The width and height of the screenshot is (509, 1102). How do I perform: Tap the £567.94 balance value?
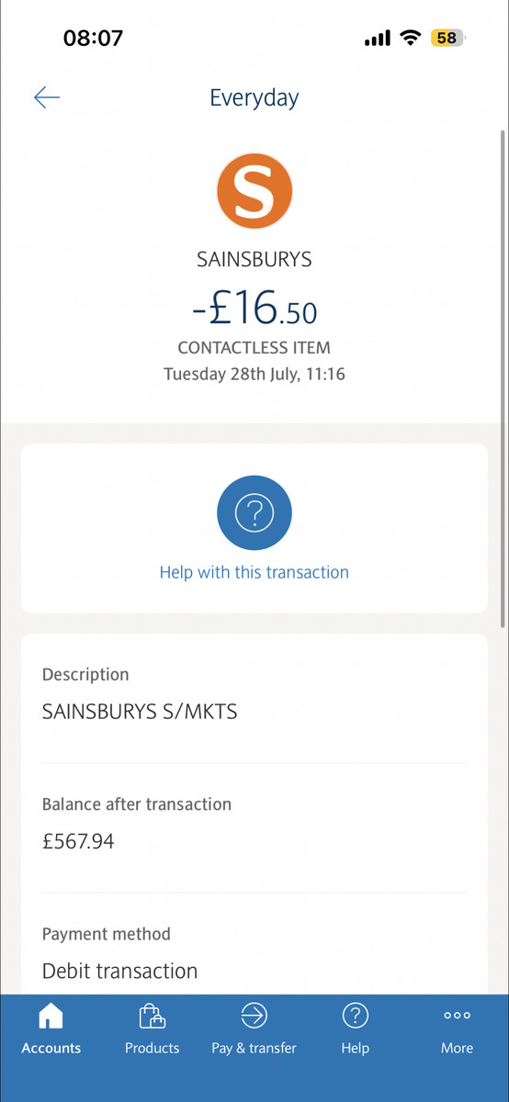(78, 841)
